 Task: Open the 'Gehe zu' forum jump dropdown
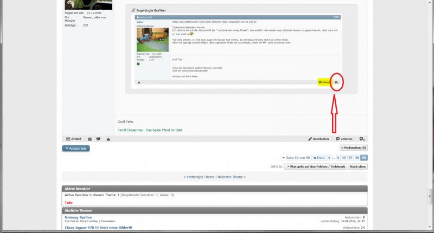pos(314,167)
